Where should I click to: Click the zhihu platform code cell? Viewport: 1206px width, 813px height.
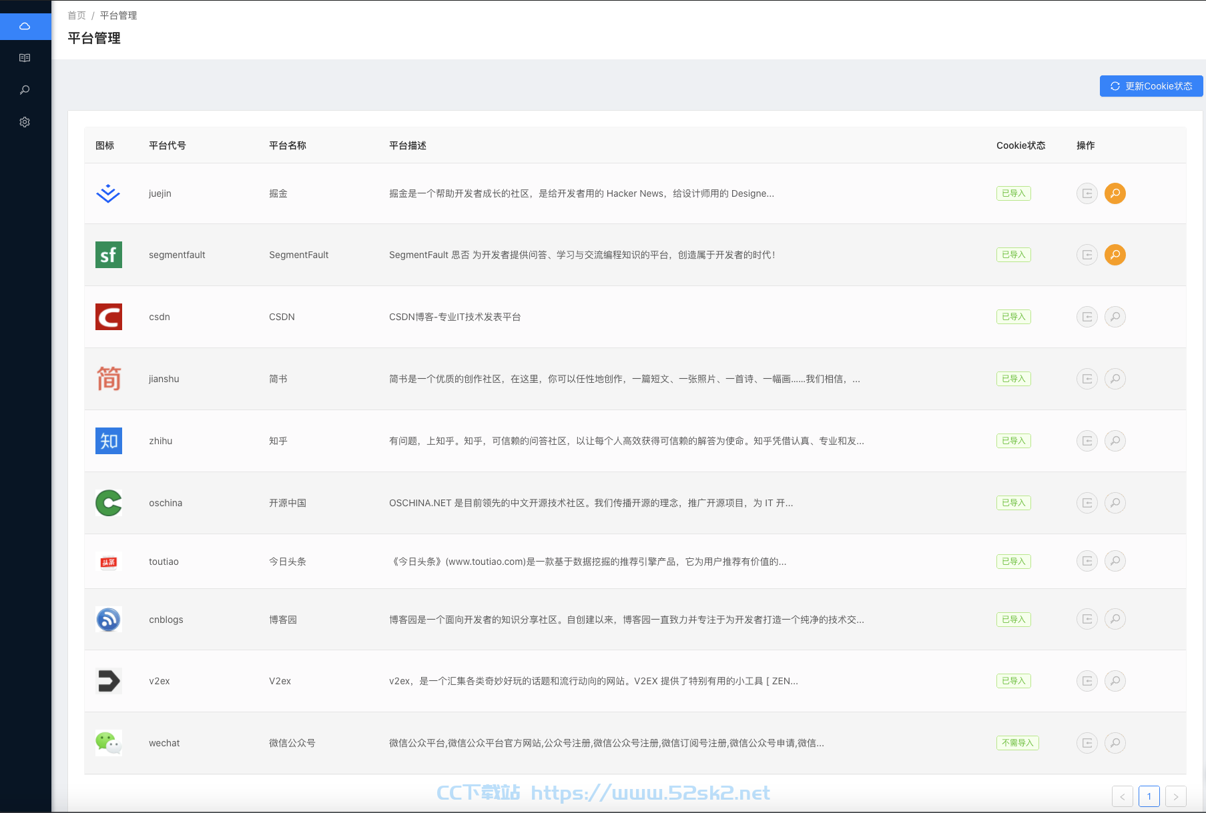pyautogui.click(x=161, y=441)
